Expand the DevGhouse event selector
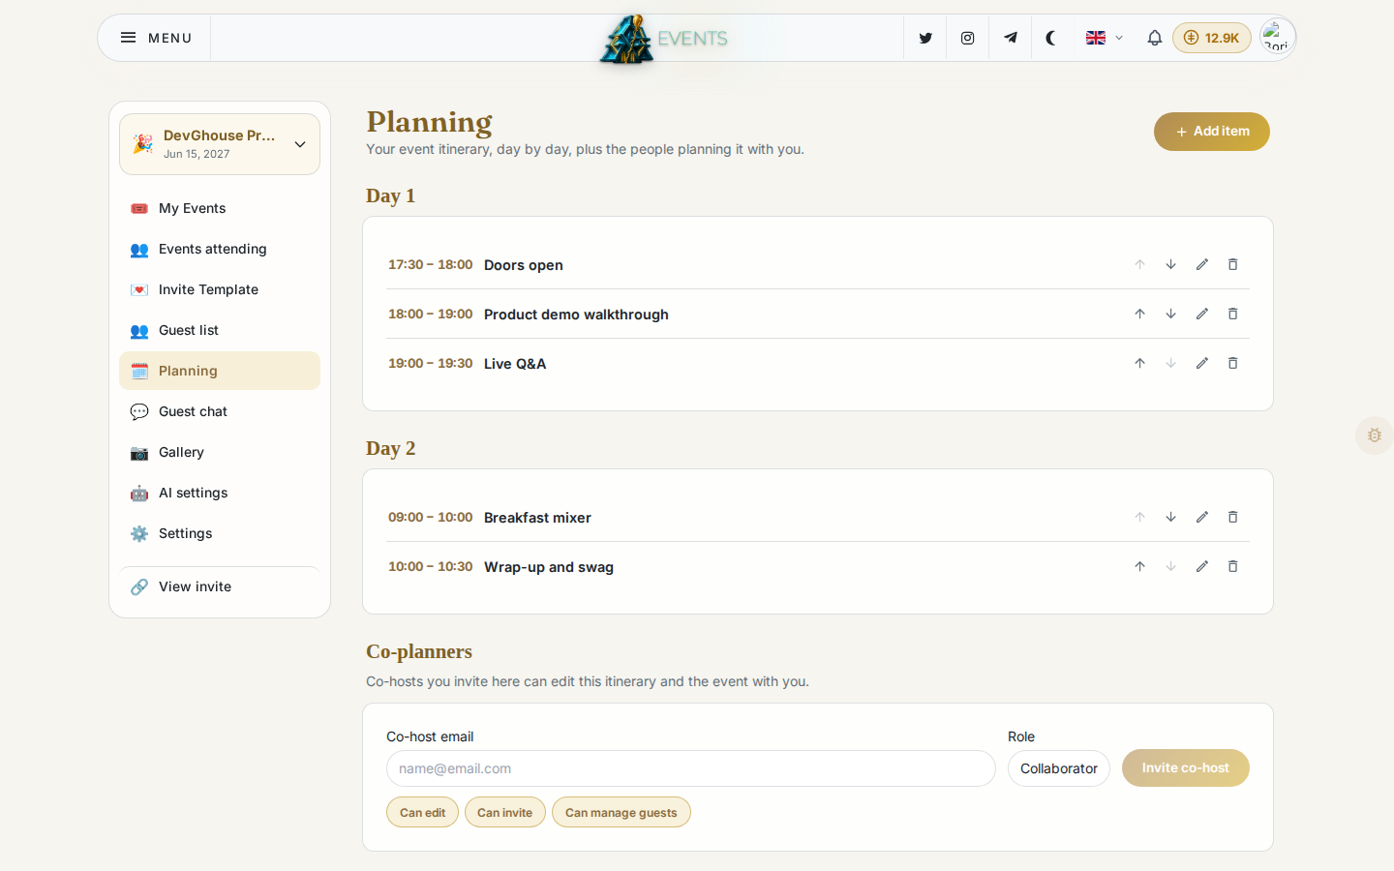 point(220,144)
